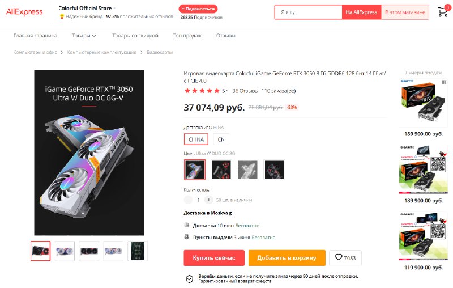Expand the rating dropdown next to 5
This screenshot has height=288, width=453.
[228, 91]
